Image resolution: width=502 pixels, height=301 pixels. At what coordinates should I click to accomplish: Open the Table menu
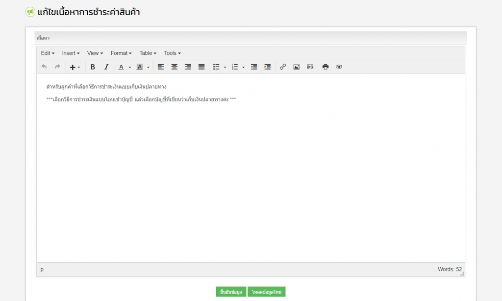pos(148,53)
